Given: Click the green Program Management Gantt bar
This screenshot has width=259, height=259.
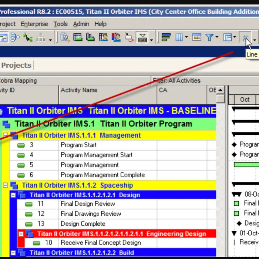Looking at the screenshot, I should tap(246, 165).
